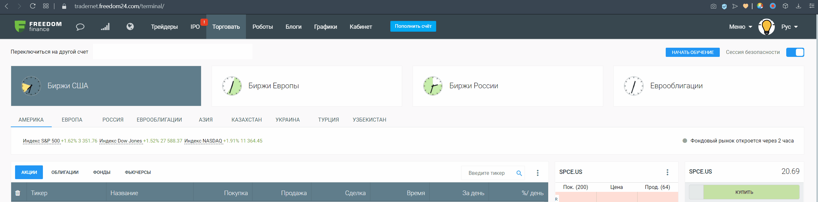Open the browser downloads arrow icon
The image size is (818, 202).
(x=799, y=6)
